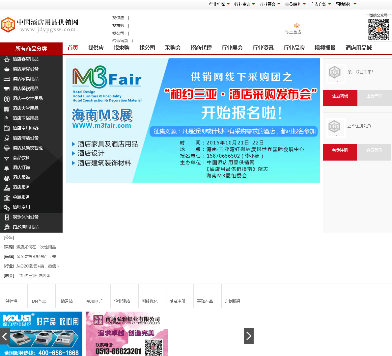Click the disposable supplies slippers icon
The image size is (392, 356).
click(7, 99)
